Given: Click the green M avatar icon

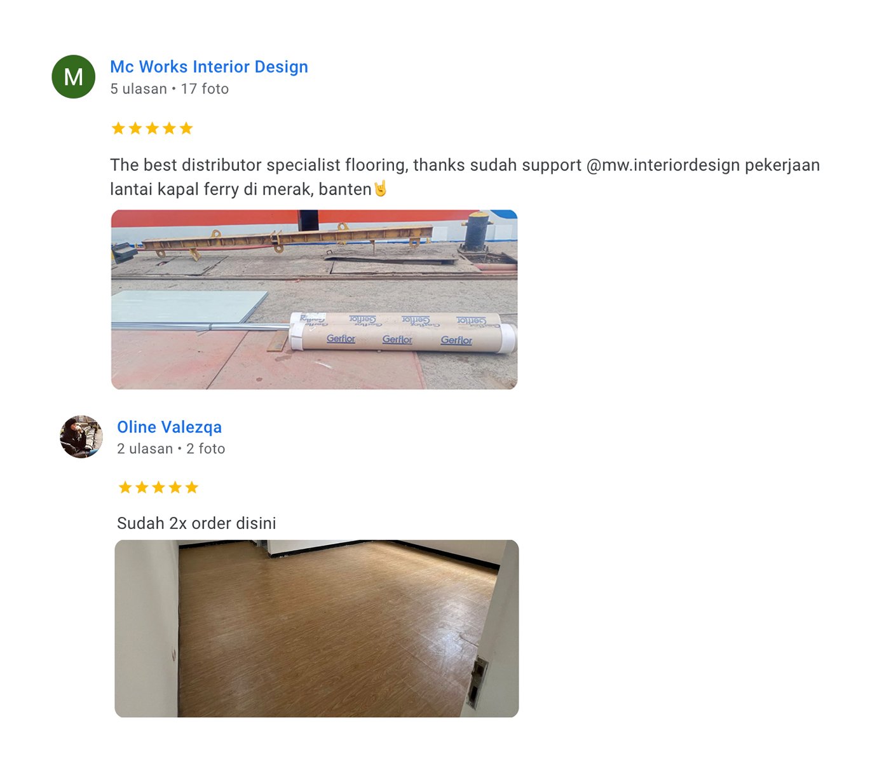Looking at the screenshot, I should (74, 77).
